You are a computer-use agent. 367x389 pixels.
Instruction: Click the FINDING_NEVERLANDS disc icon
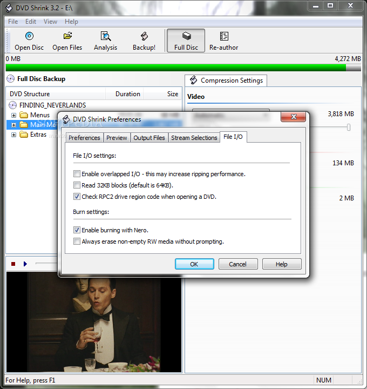click(x=12, y=105)
